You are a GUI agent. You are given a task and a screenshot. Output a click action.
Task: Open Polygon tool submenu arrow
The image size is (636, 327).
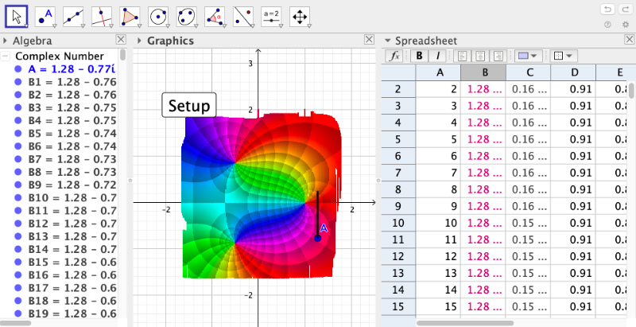tap(139, 26)
